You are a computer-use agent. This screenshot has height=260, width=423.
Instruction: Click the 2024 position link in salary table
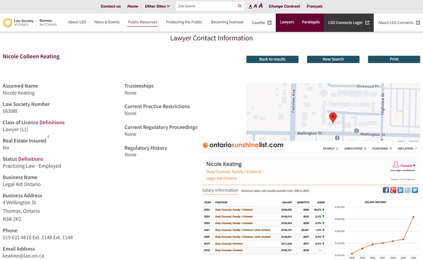(234, 210)
